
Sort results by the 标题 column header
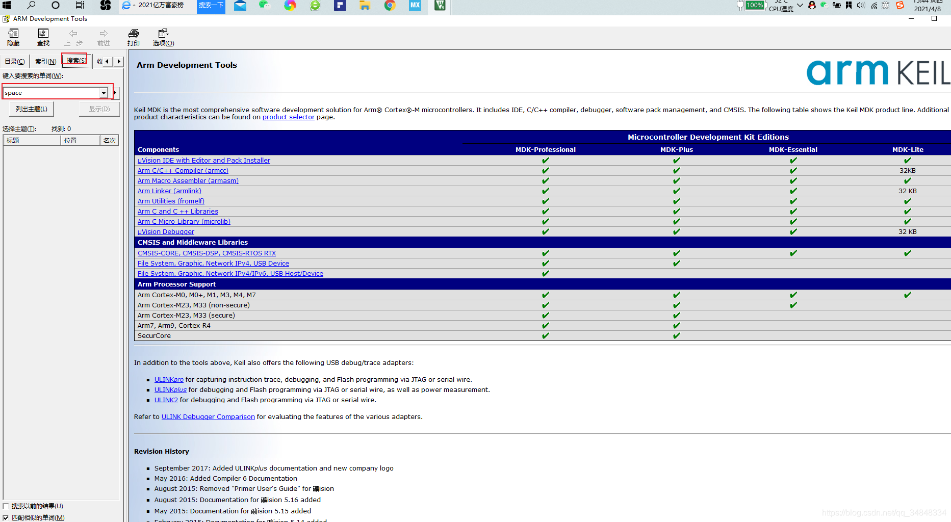point(32,140)
